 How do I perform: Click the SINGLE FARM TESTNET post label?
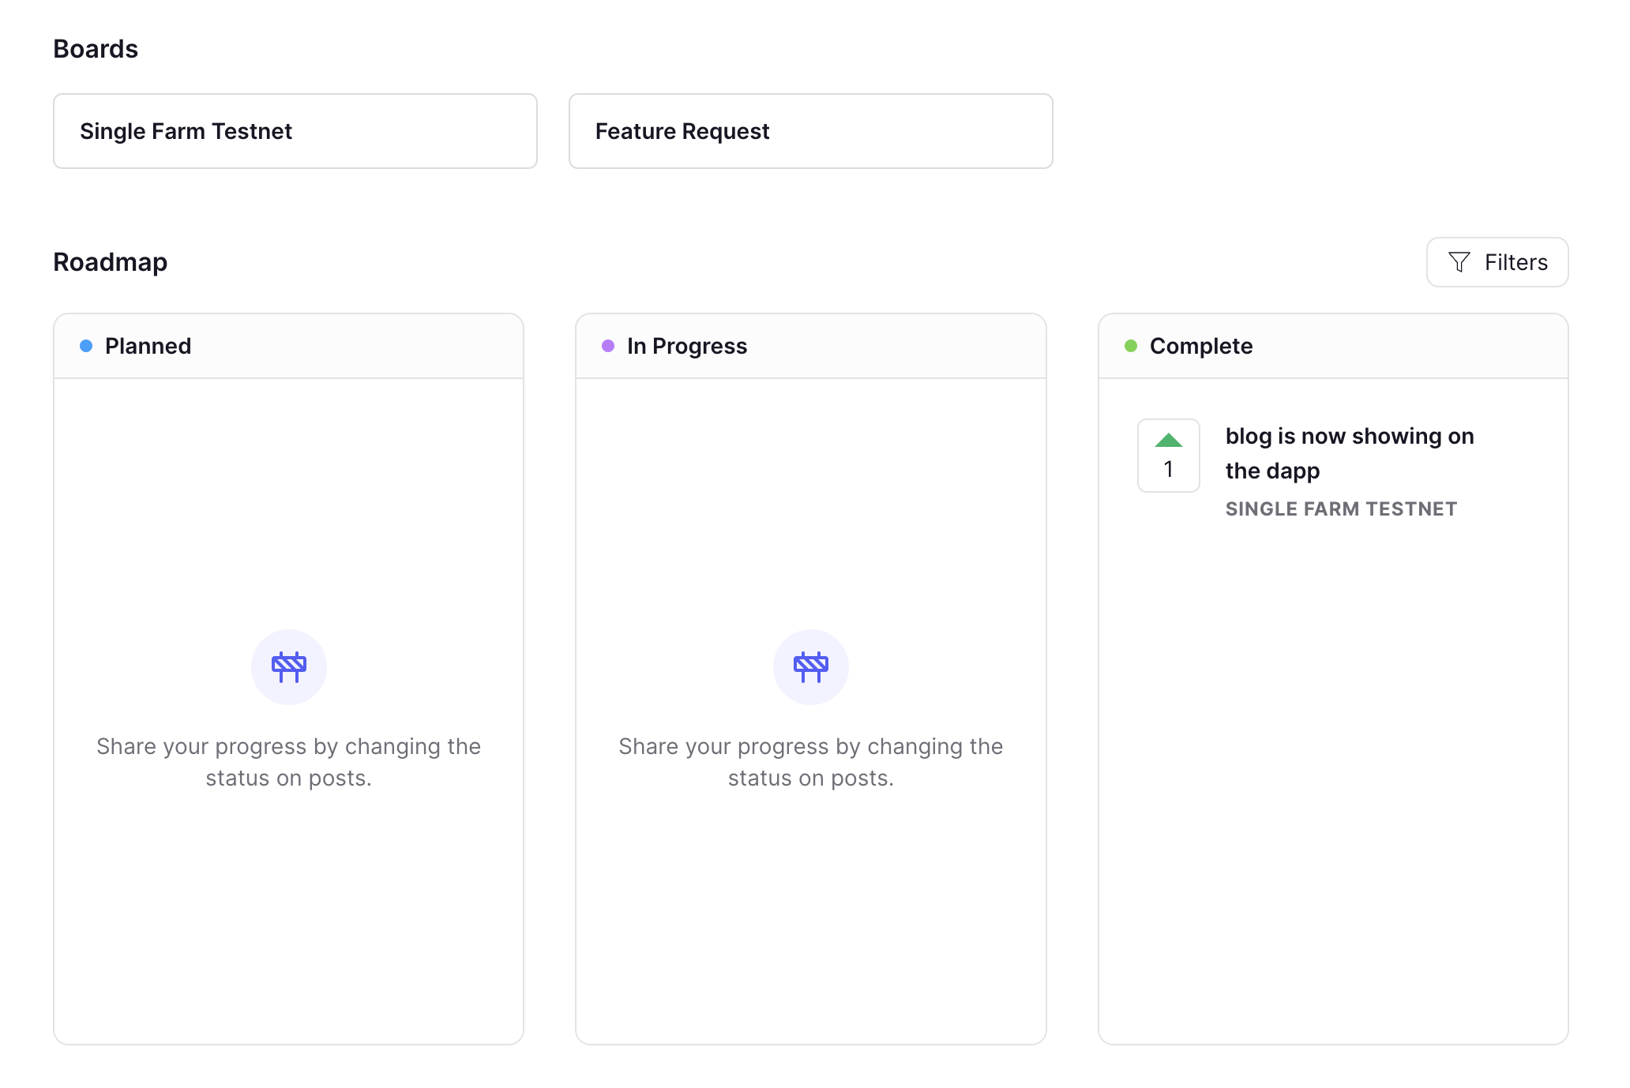tap(1341, 509)
